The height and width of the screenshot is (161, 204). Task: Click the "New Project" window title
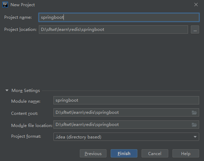(23, 5)
